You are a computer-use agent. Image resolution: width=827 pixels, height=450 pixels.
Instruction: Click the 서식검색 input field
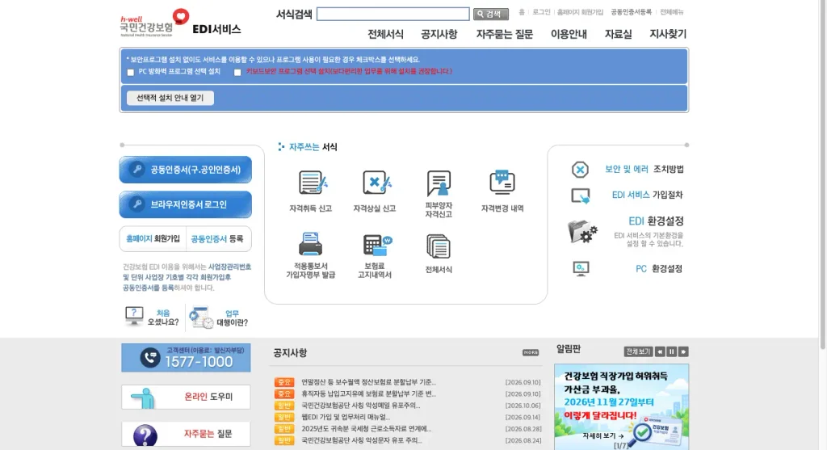pyautogui.click(x=393, y=15)
